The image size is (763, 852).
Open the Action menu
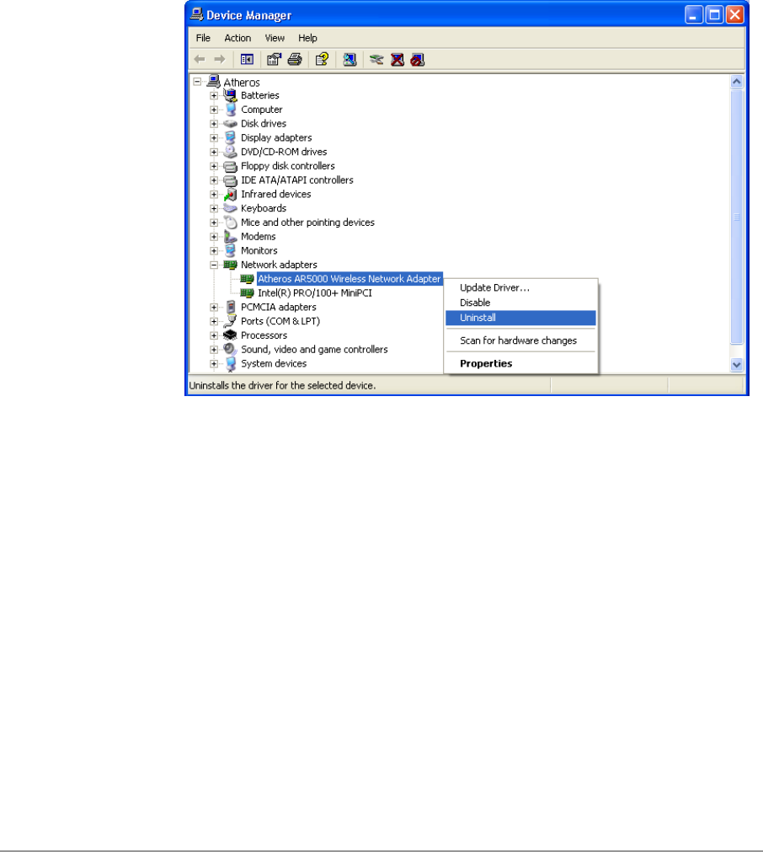pyautogui.click(x=237, y=38)
